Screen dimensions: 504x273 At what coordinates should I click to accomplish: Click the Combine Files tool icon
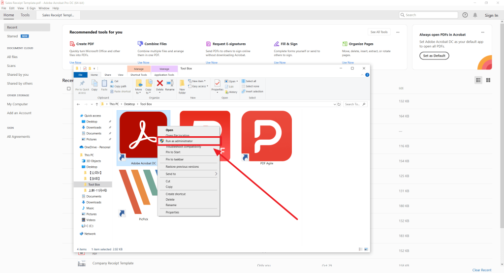140,44
